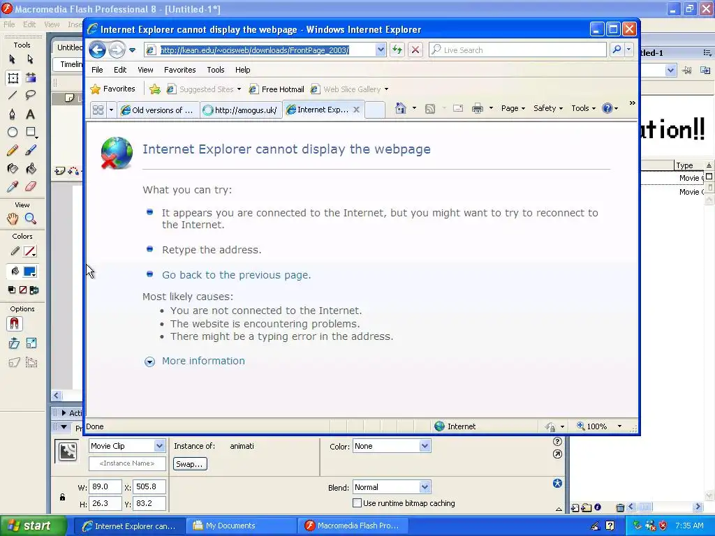The width and height of the screenshot is (715, 536).
Task: Open the blue fill color swatch
Action: coord(30,271)
